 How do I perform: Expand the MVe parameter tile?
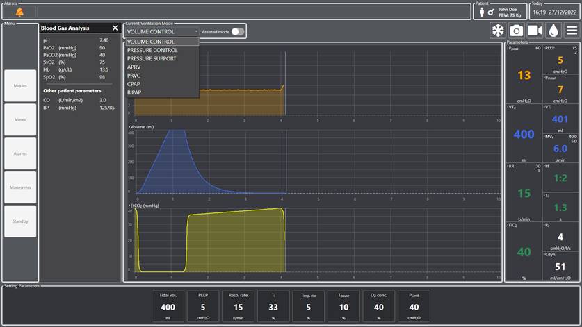[560, 148]
